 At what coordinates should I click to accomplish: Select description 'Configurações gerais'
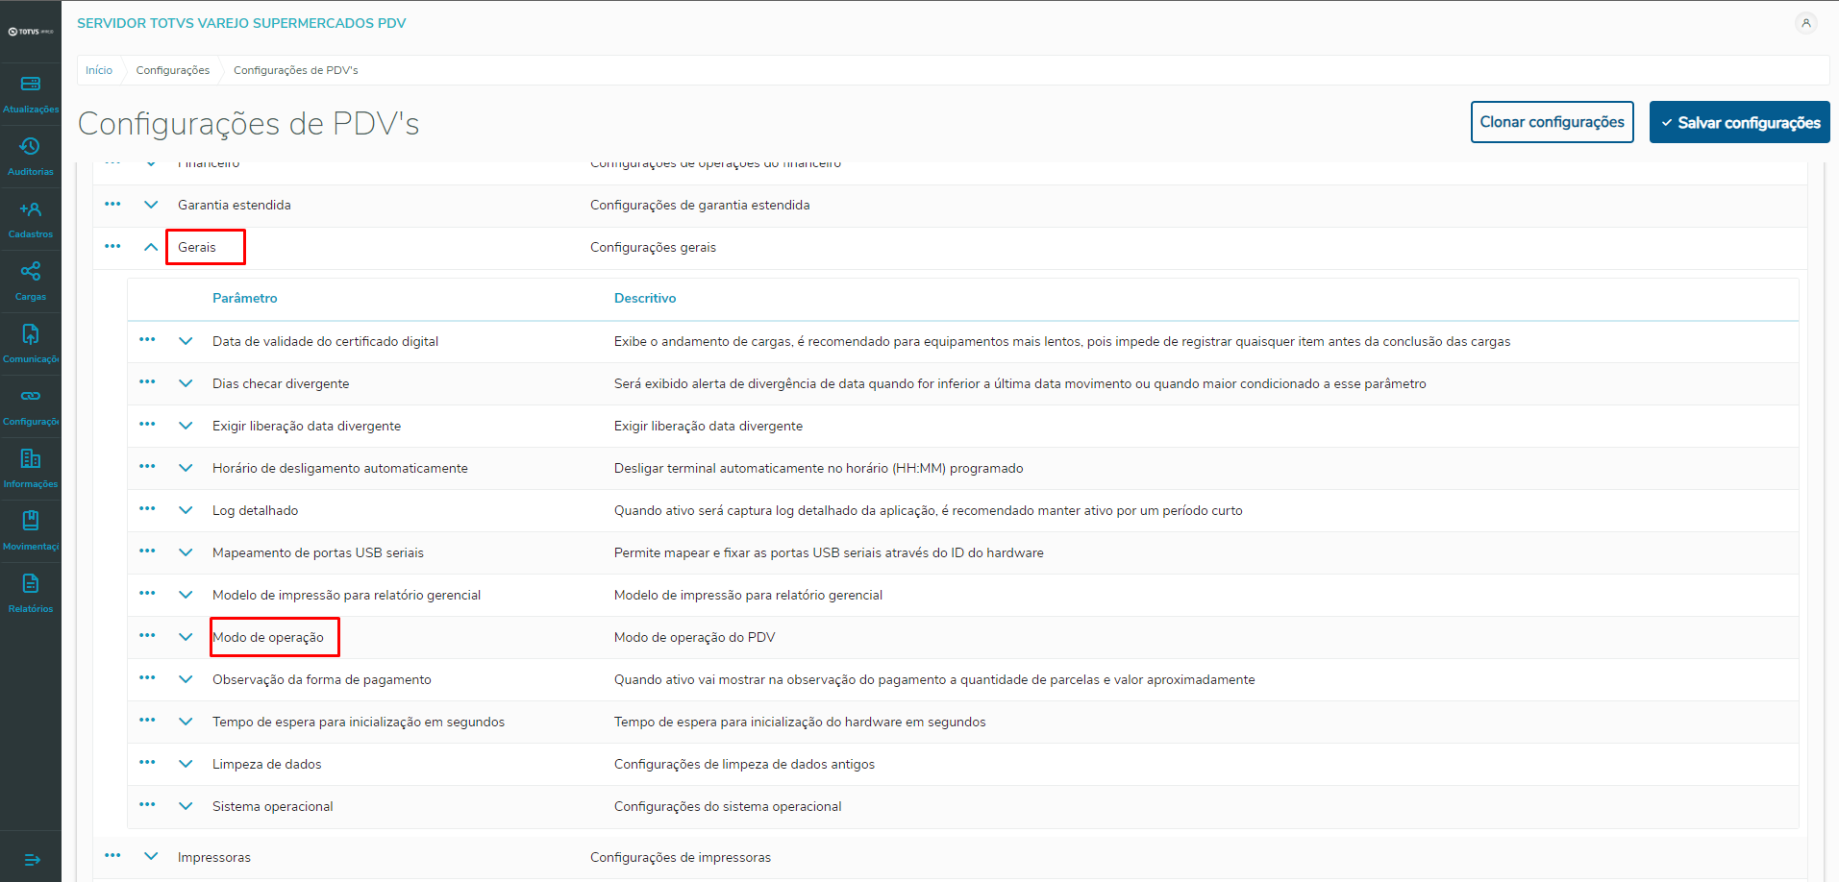pos(654,247)
